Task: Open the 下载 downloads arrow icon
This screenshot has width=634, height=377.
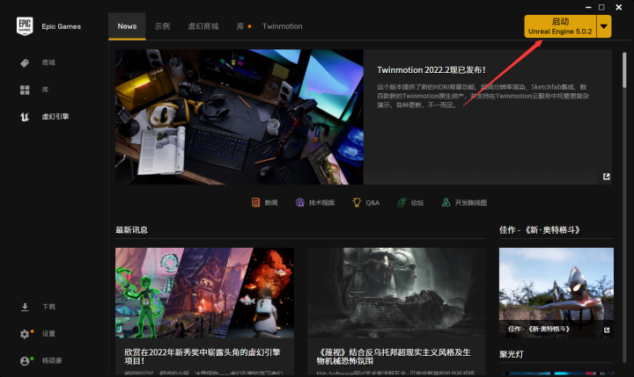Action: pyautogui.click(x=25, y=308)
